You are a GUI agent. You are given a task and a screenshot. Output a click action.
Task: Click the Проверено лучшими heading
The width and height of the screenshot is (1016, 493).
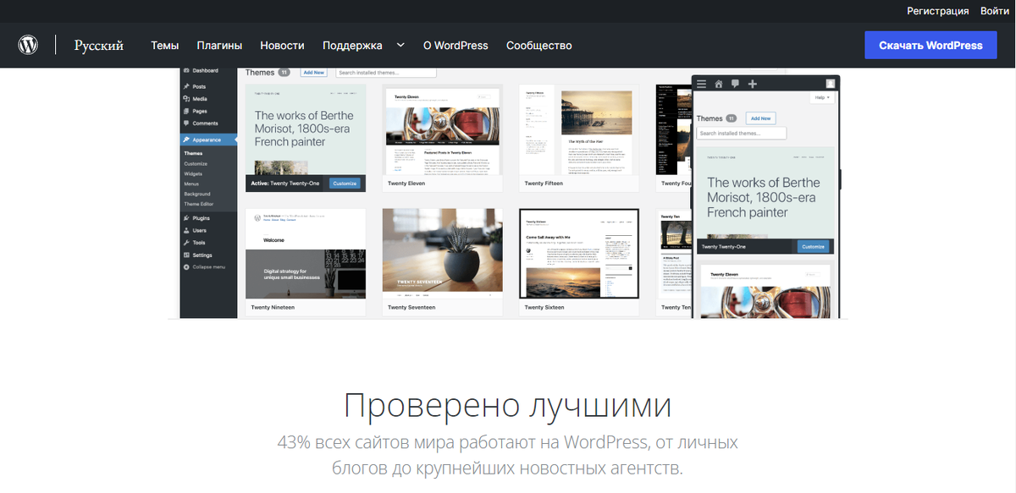tap(508, 406)
